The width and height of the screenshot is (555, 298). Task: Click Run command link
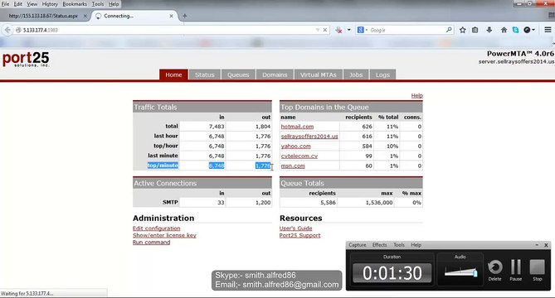tap(151, 243)
